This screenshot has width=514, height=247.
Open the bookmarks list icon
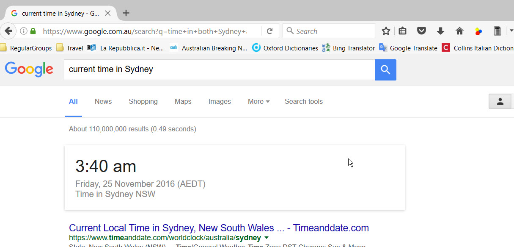403,31
